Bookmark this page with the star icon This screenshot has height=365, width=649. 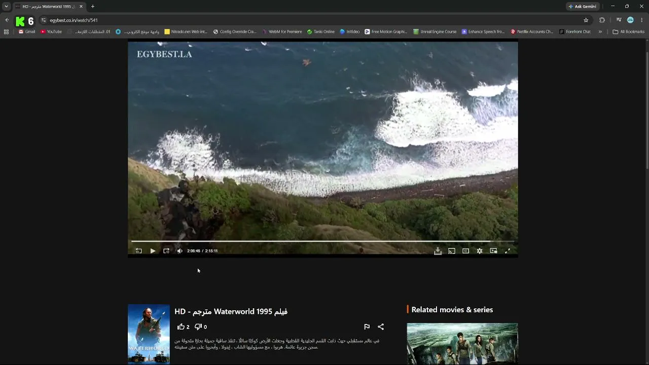tap(586, 20)
